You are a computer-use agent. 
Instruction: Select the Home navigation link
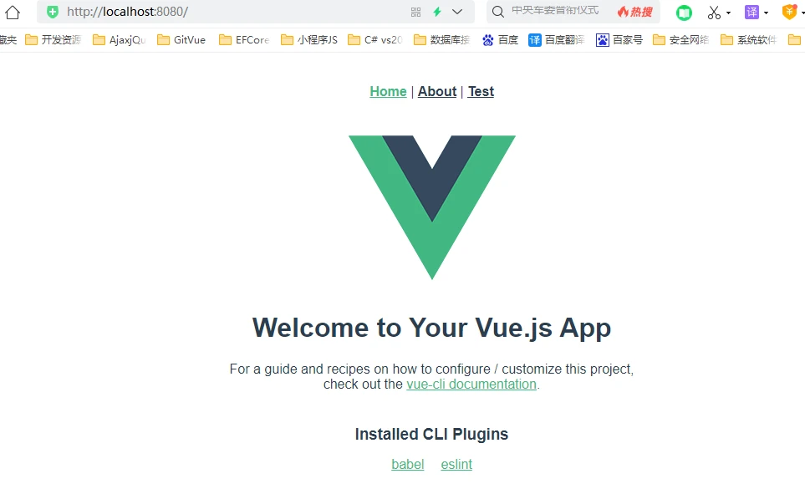[x=388, y=92]
